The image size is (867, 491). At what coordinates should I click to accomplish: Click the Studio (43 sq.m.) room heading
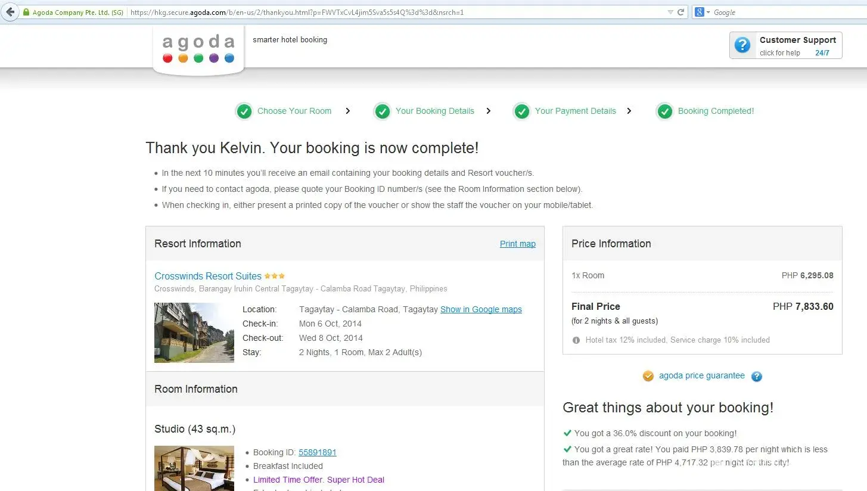click(195, 429)
